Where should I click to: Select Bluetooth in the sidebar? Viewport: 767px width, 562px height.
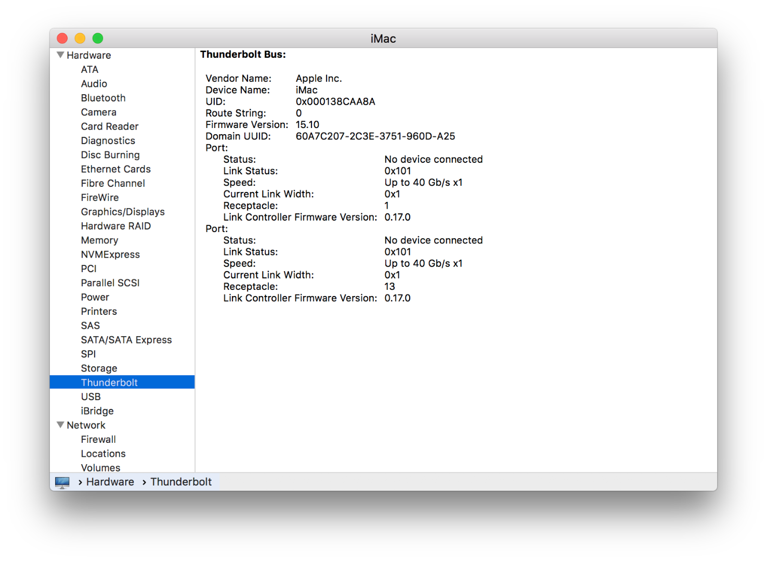pos(103,98)
